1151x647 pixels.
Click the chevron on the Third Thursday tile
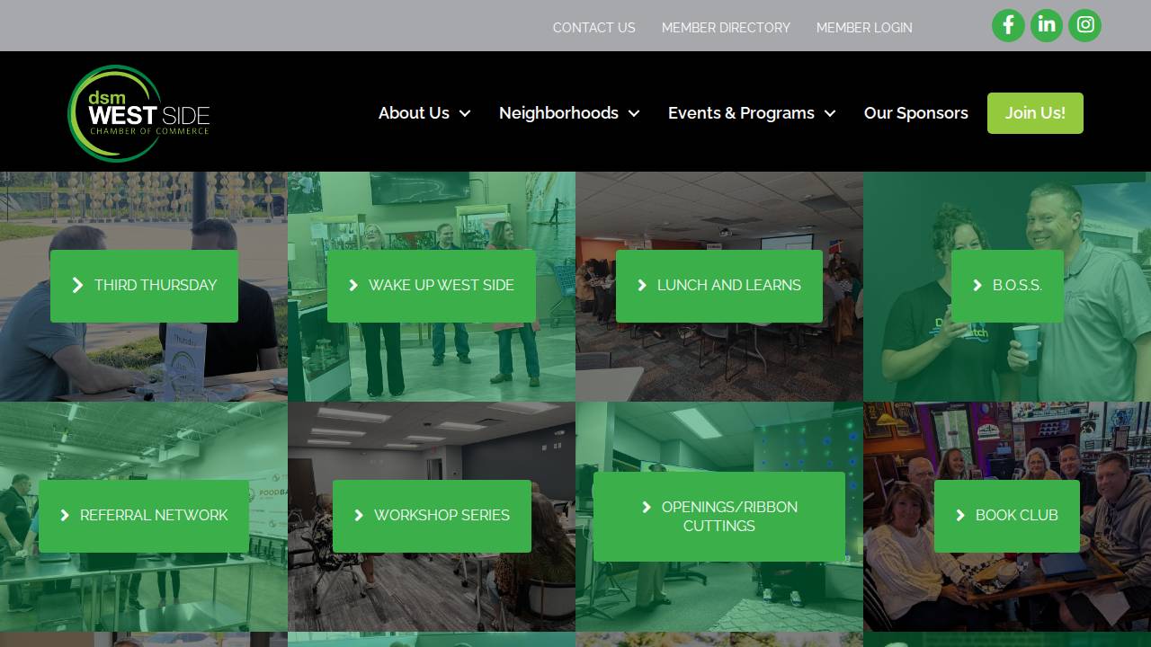tap(78, 286)
